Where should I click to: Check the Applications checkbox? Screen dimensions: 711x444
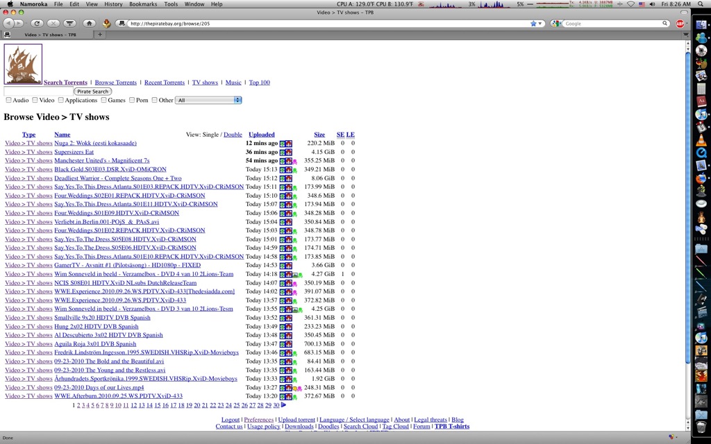click(x=61, y=100)
